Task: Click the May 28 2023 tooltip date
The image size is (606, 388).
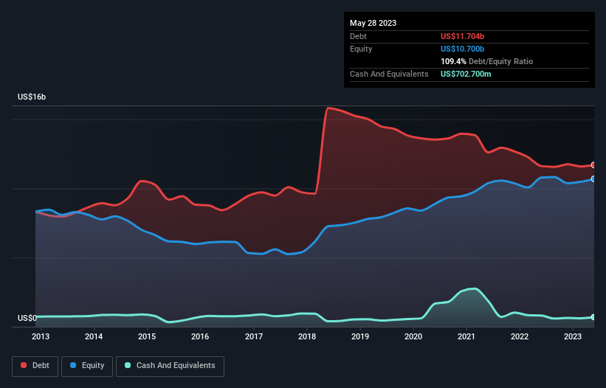Action: [373, 23]
